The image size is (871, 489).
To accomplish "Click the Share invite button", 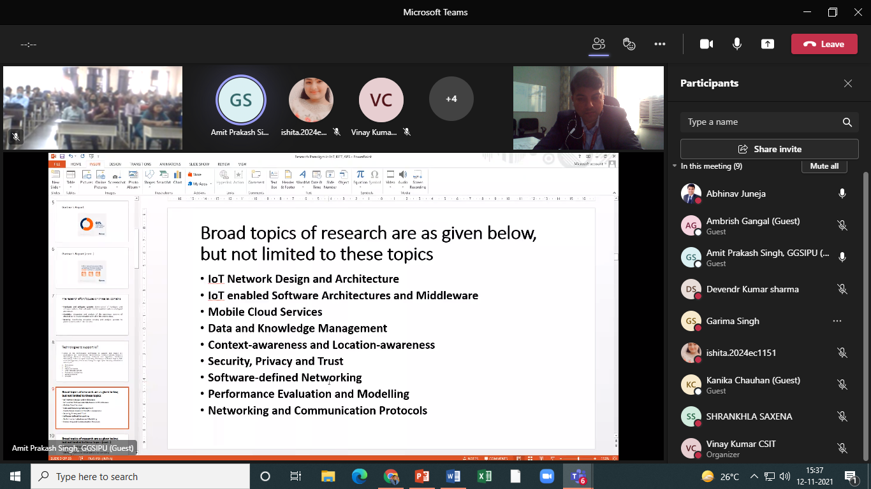I will coord(769,149).
